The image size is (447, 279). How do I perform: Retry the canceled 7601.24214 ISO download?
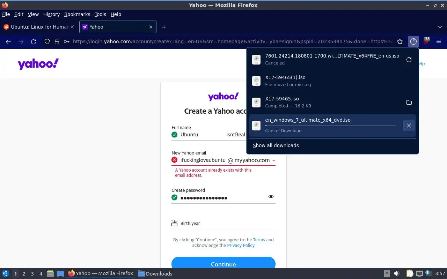pos(409,60)
